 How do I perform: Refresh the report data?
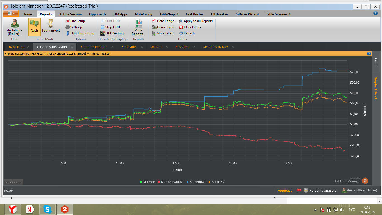point(187,33)
